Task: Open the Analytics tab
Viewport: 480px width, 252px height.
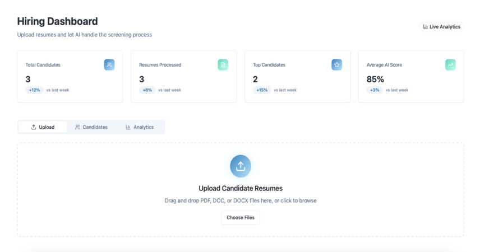Action: 140,127
